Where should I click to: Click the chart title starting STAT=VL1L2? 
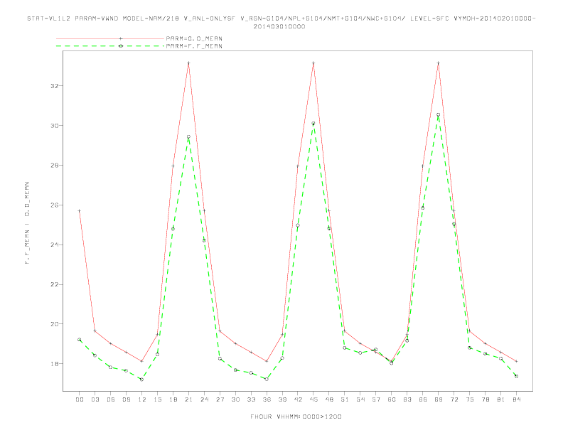click(281, 18)
